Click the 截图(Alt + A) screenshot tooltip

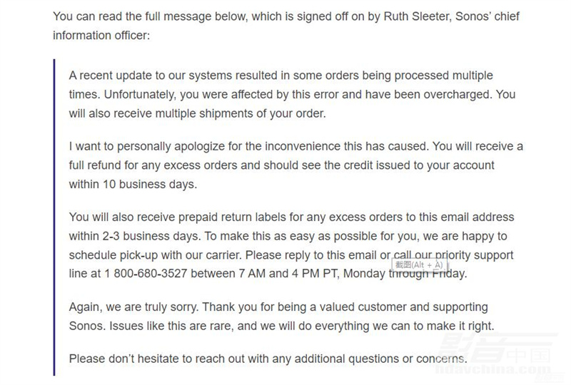419,265
